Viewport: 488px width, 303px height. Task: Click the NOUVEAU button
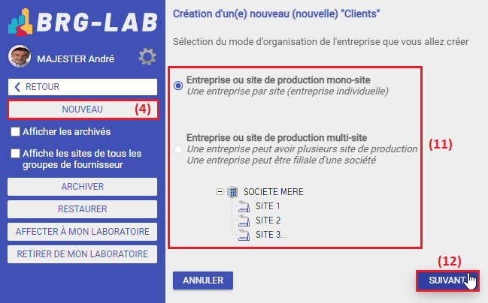[x=83, y=109]
